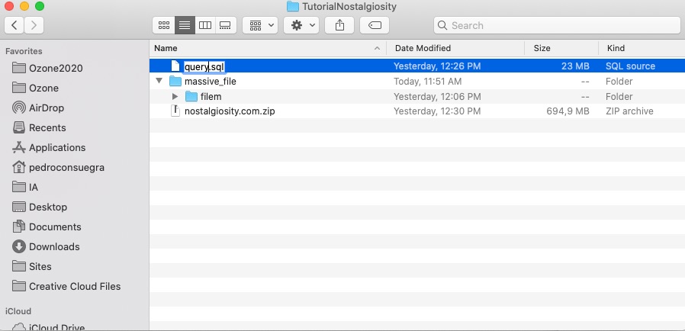Select AirDrop in the sidebar

pos(46,108)
